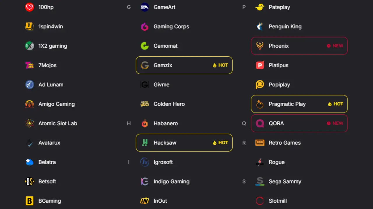Click the Pateplay yellow duck icon
Image resolution: width=373 pixels, height=209 pixels.
coord(260,7)
